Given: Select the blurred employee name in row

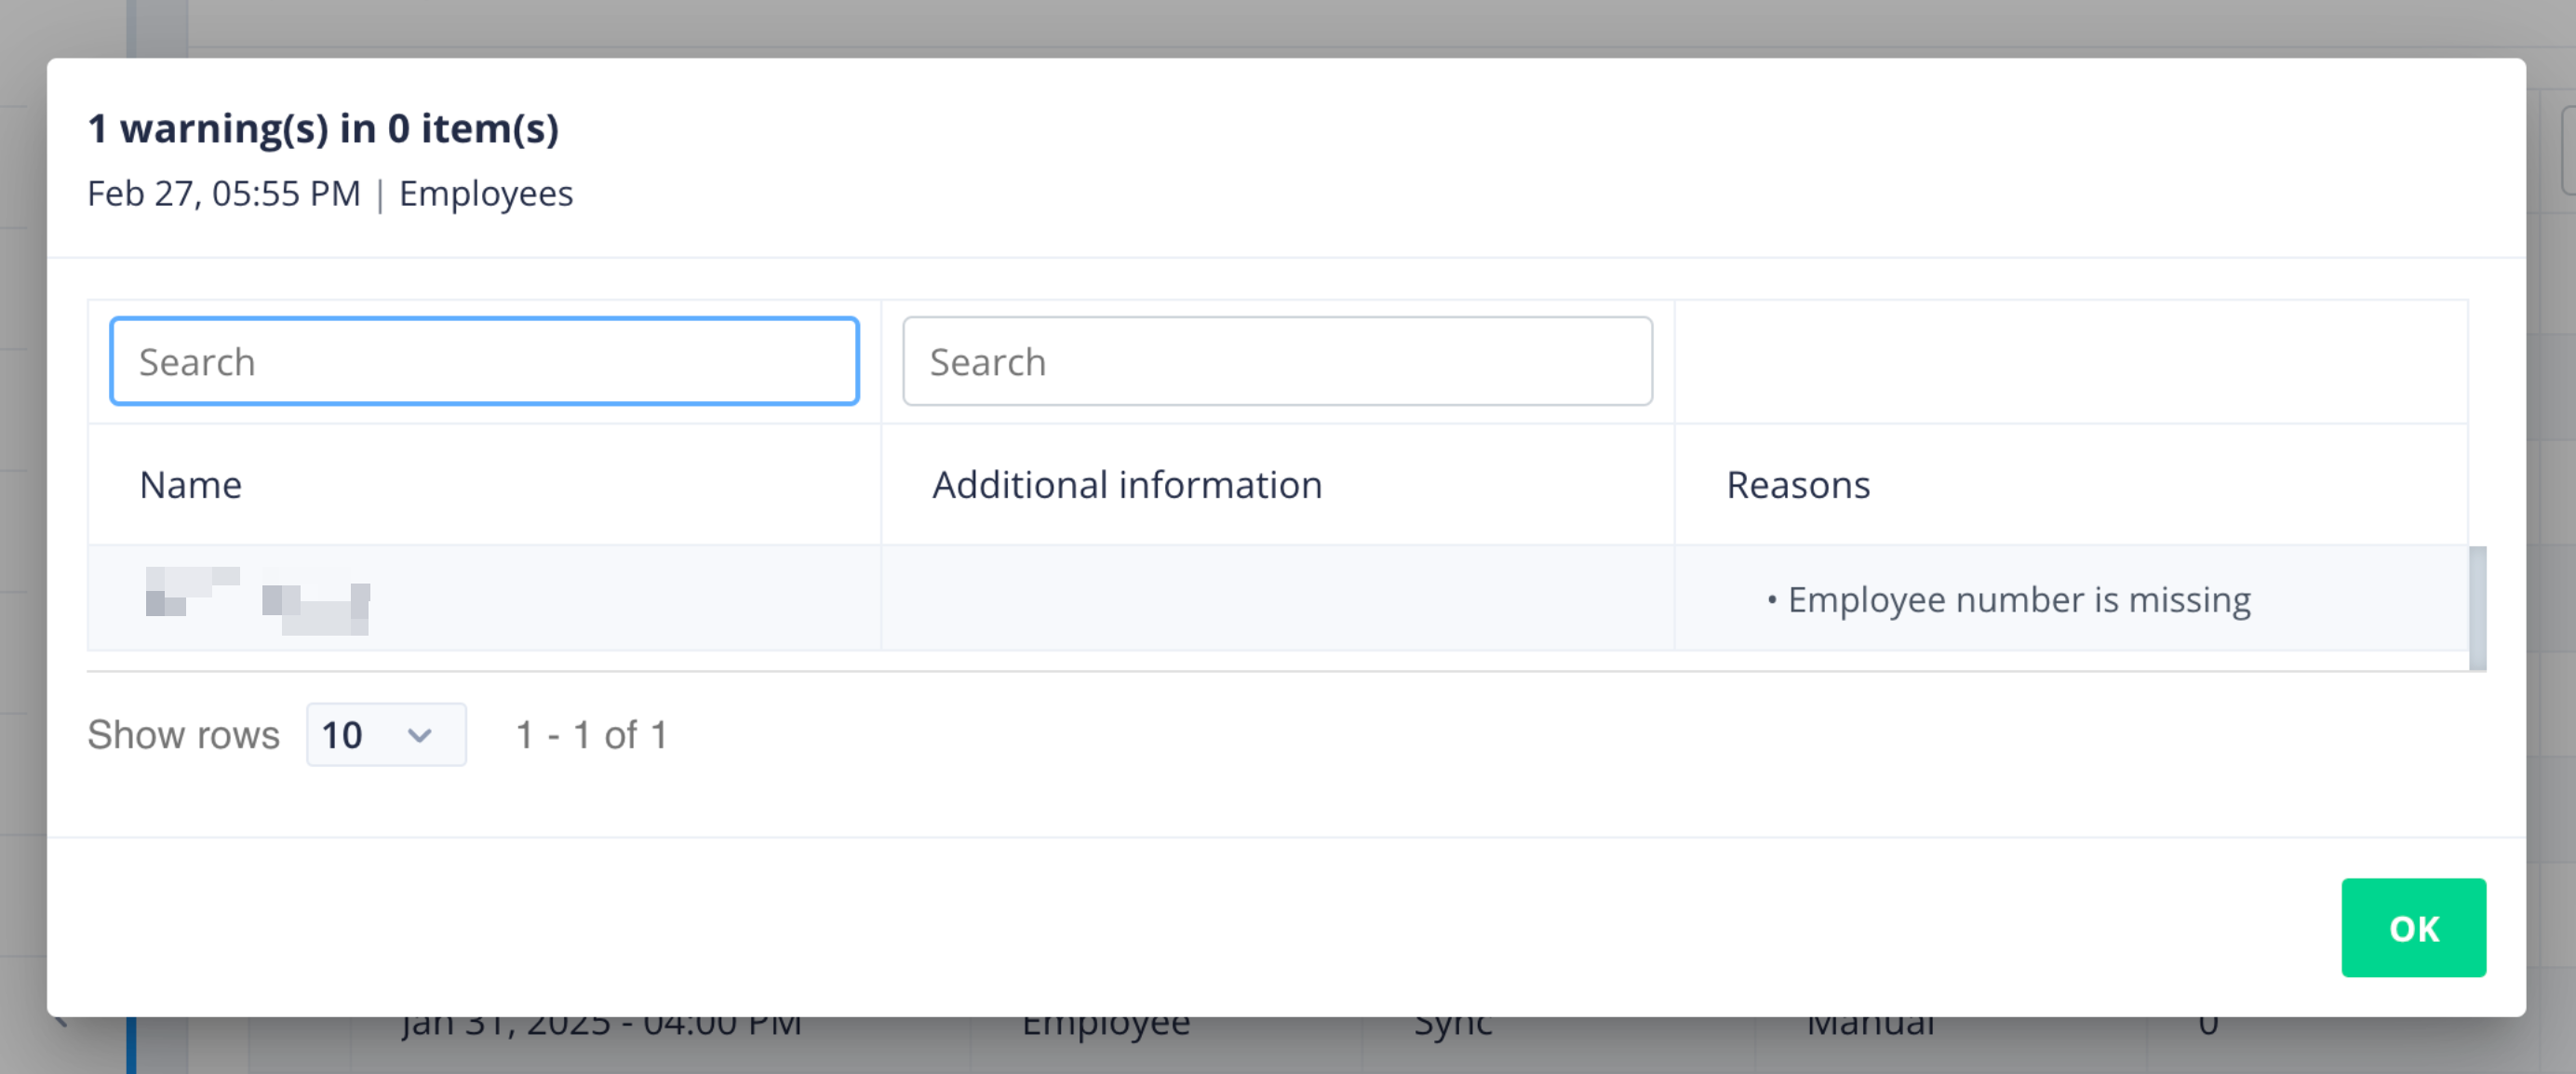Looking at the screenshot, I should pos(258,599).
